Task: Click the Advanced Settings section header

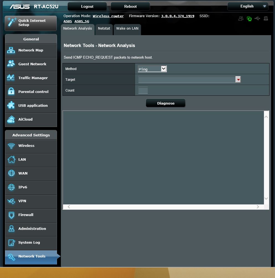Action: pos(31,135)
